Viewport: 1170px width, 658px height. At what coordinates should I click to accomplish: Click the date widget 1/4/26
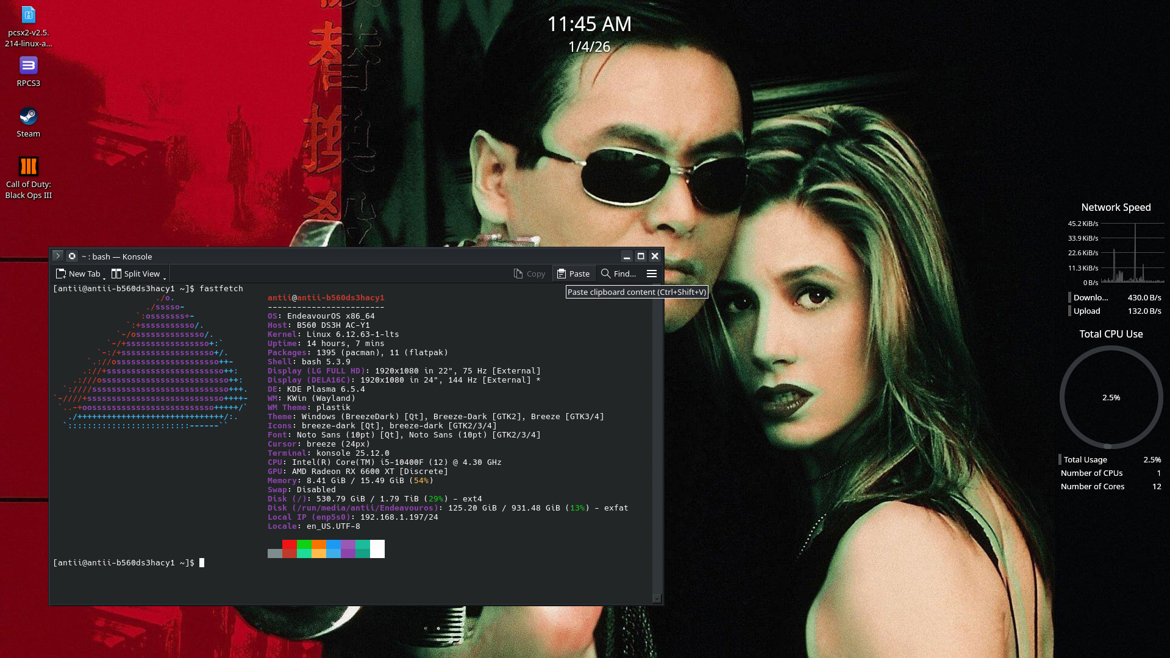[589, 47]
